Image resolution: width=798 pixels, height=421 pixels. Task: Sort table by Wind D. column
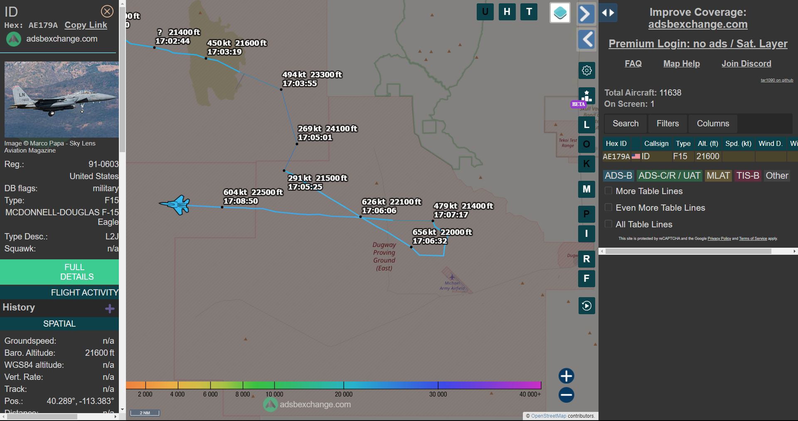pos(770,143)
